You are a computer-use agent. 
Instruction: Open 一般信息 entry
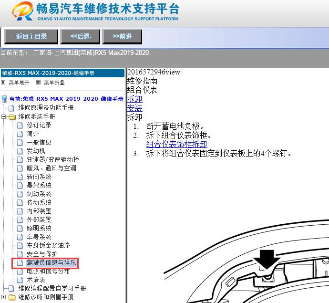[39, 142]
